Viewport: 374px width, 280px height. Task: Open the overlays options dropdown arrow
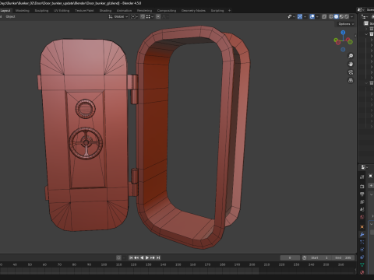[x=317, y=16]
